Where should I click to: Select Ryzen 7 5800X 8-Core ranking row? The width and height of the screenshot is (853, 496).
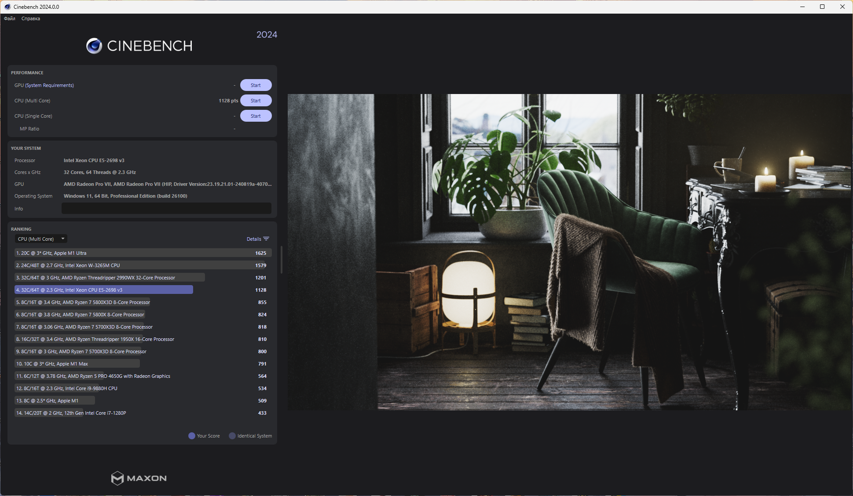[143, 315]
